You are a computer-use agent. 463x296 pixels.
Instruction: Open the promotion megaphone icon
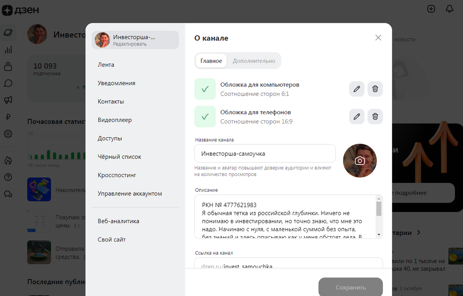tap(8, 100)
